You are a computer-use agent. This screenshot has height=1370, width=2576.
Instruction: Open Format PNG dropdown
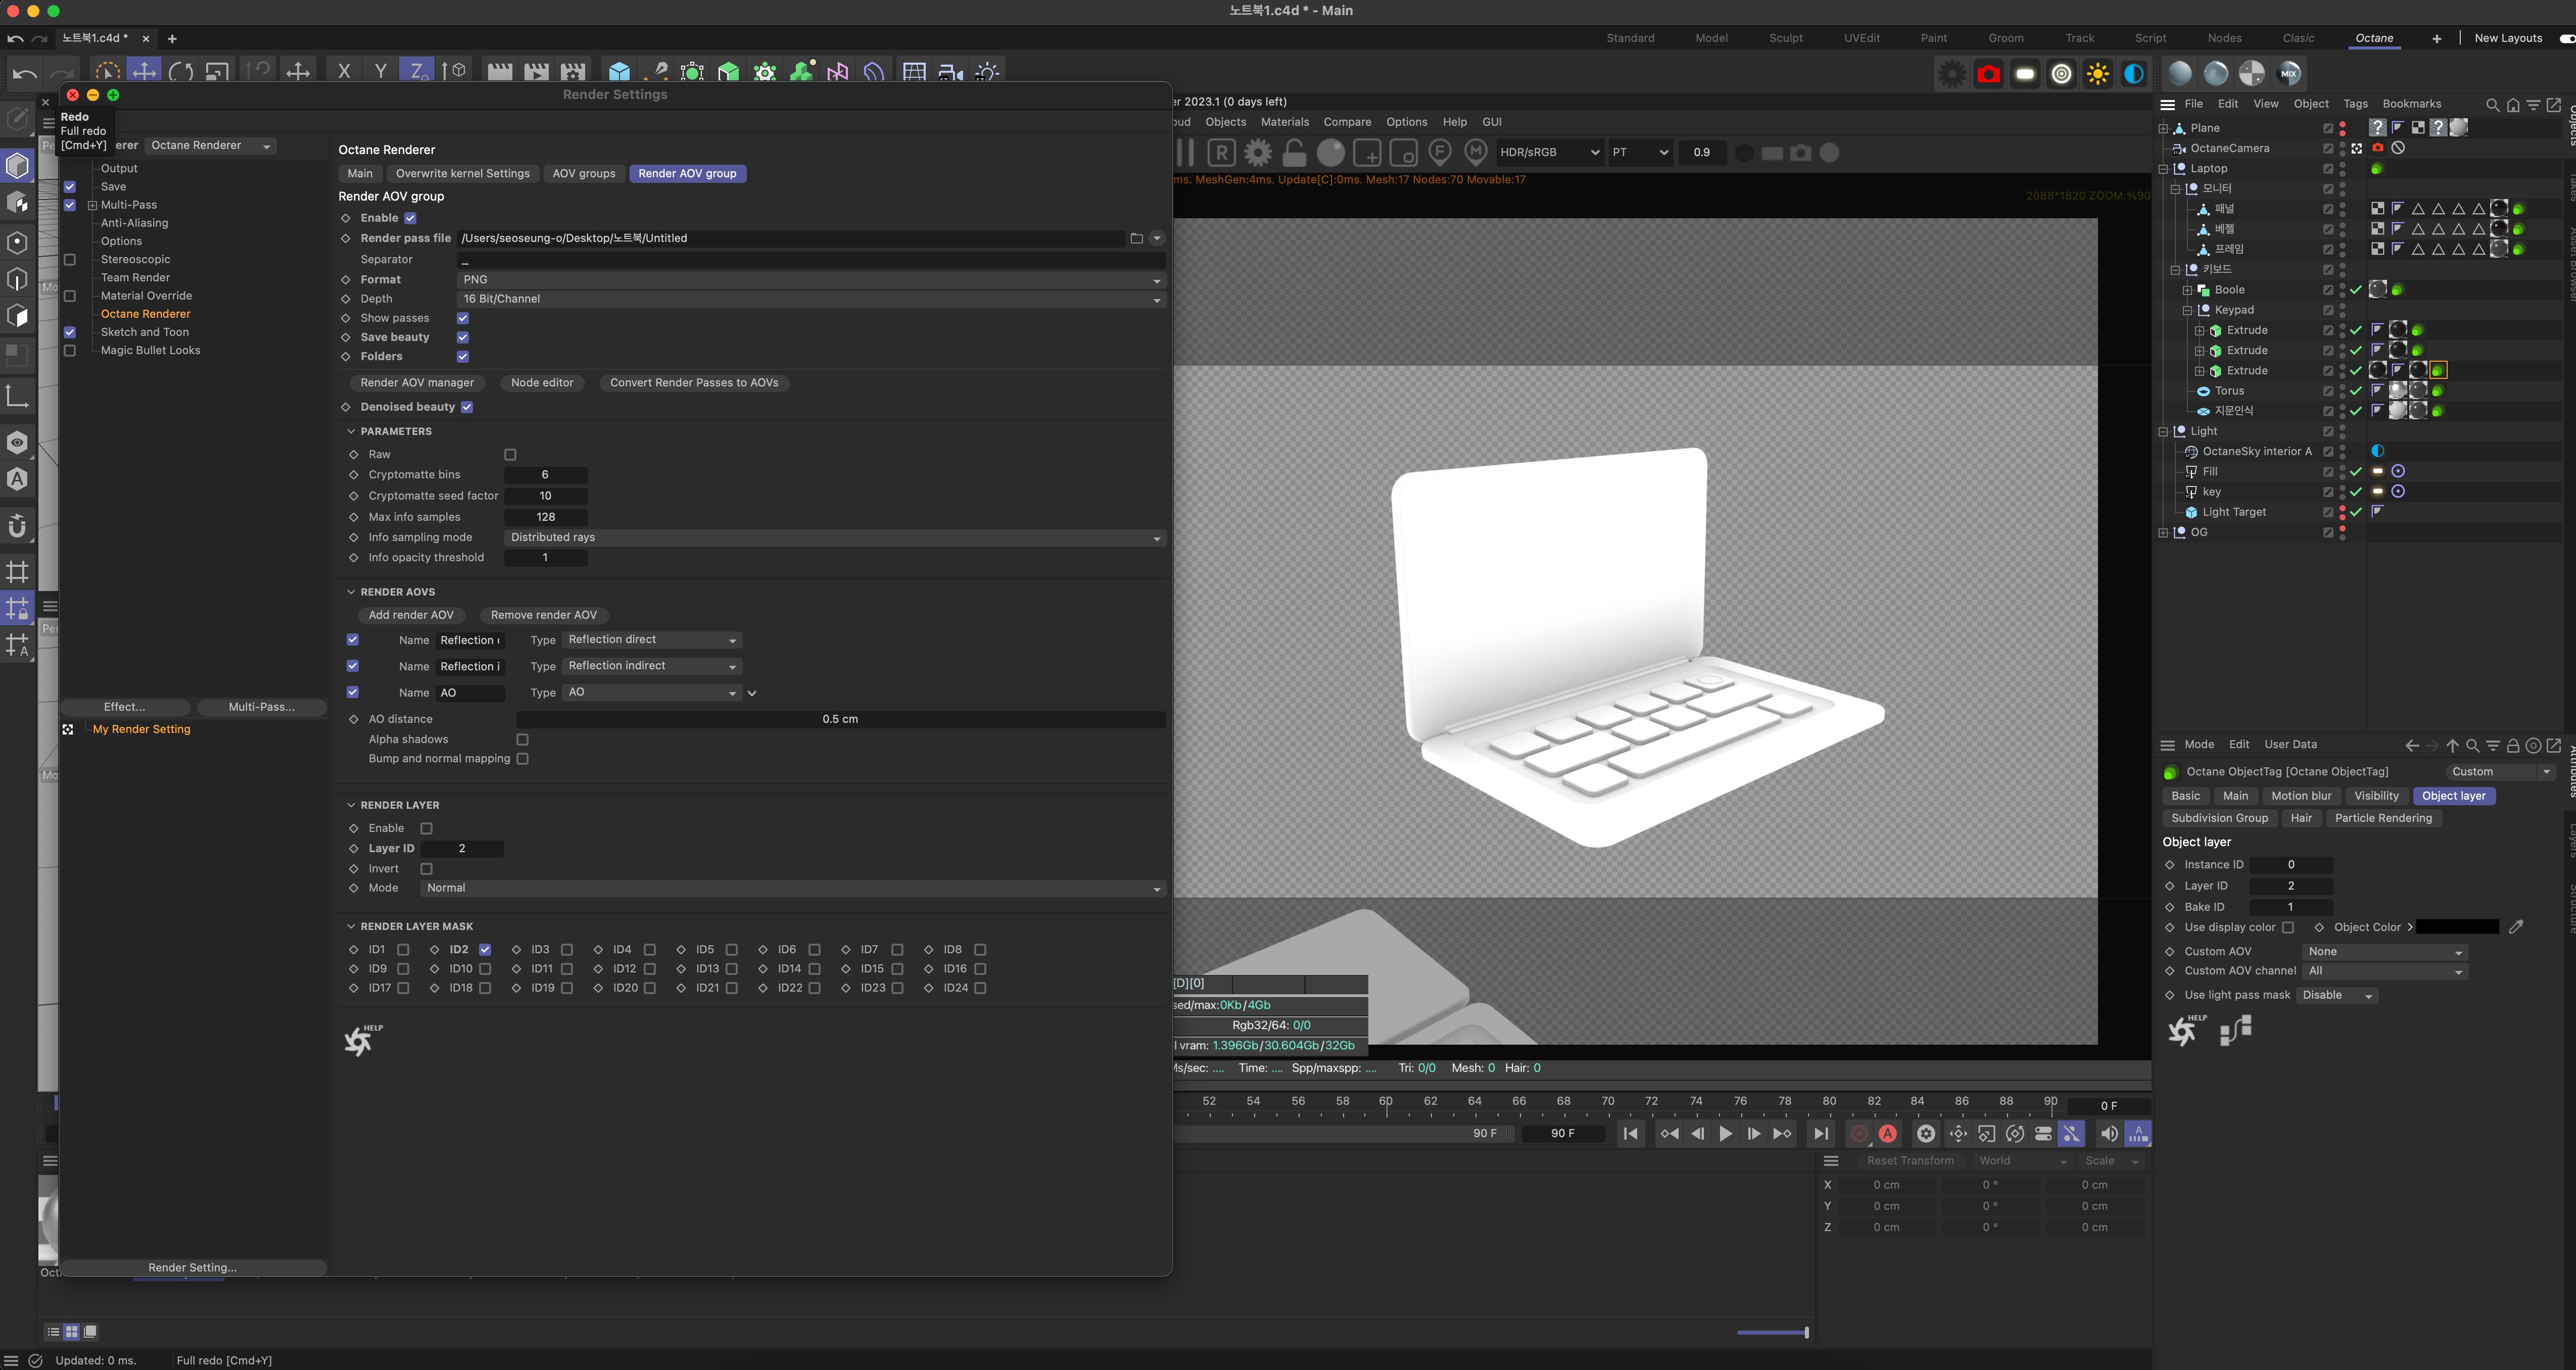tap(811, 280)
